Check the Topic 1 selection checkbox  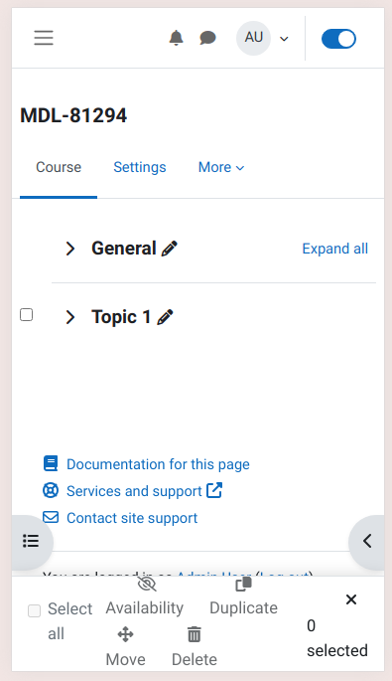(x=27, y=314)
